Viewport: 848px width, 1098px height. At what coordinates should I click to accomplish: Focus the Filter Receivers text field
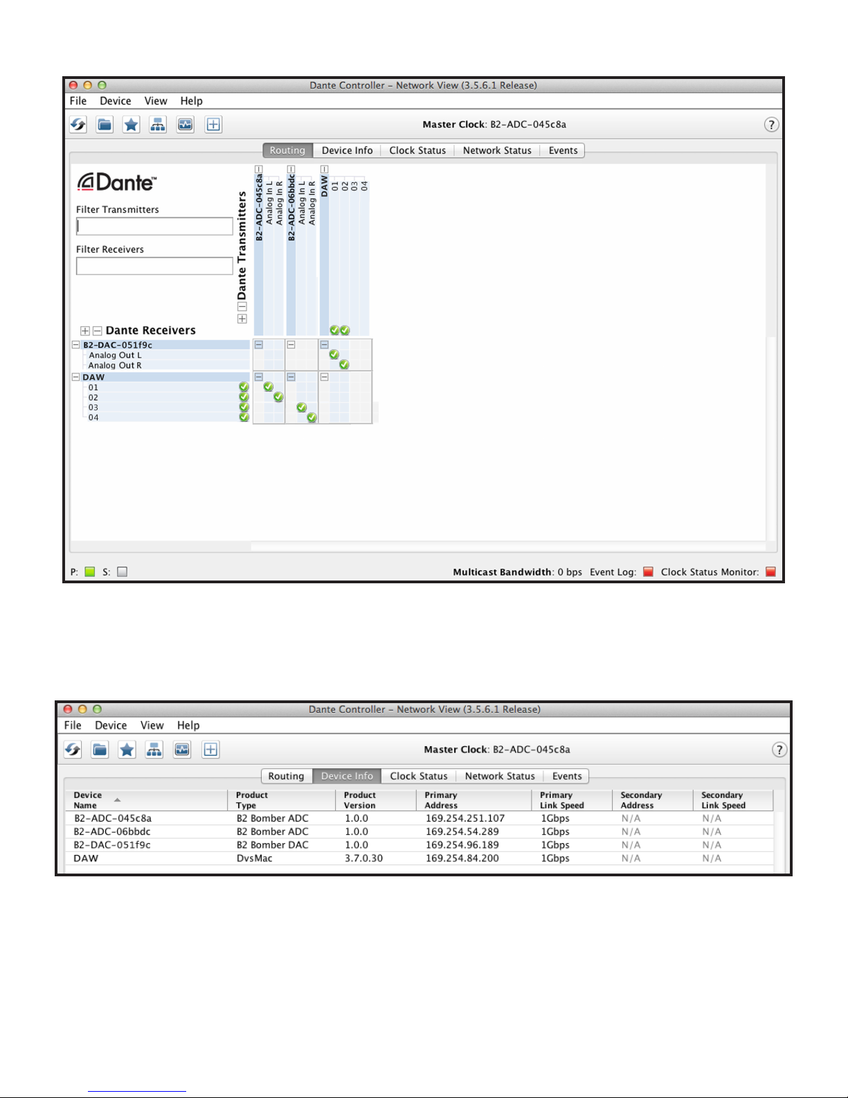(154, 267)
